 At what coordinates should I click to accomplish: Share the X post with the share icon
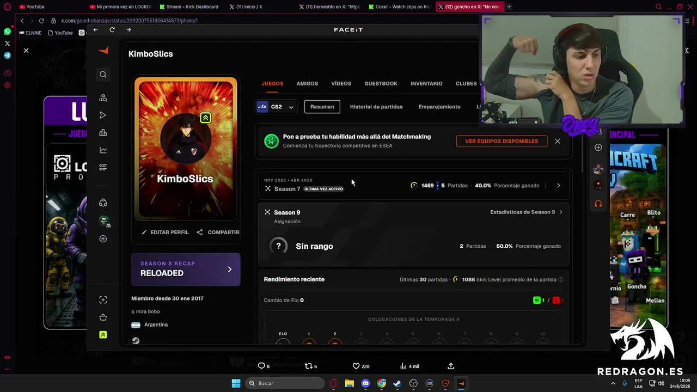pyautogui.click(x=451, y=366)
